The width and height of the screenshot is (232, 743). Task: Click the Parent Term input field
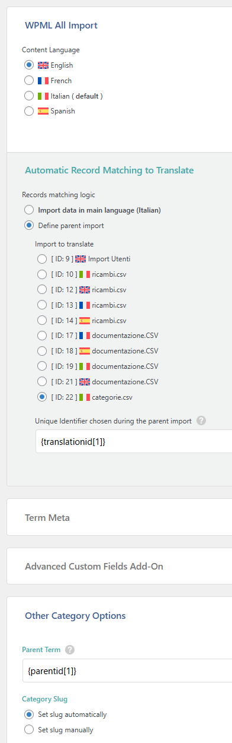click(127, 671)
